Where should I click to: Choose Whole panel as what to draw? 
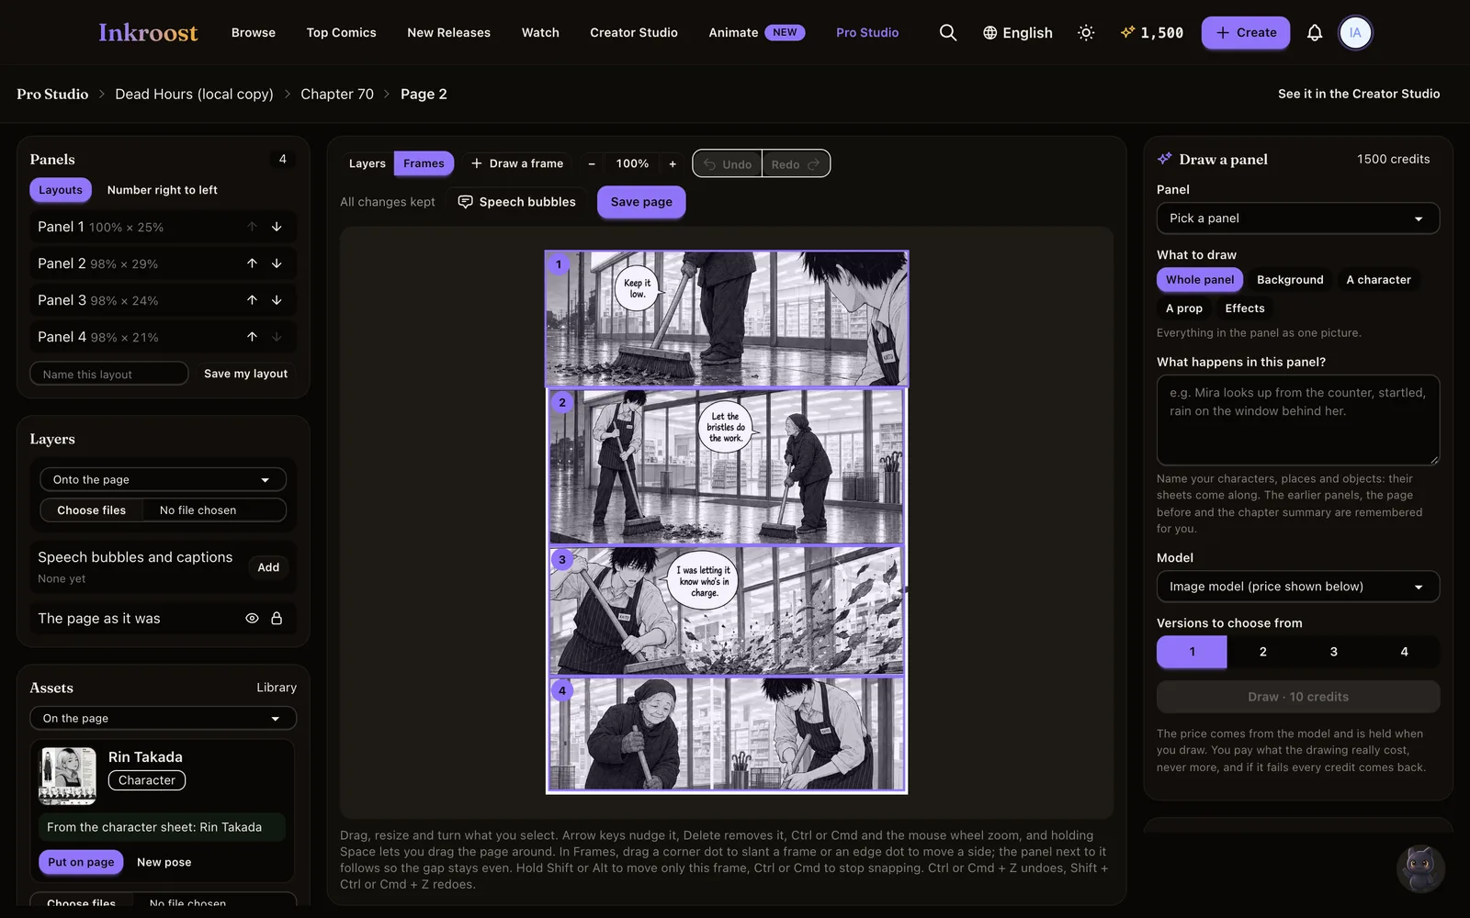click(1200, 280)
